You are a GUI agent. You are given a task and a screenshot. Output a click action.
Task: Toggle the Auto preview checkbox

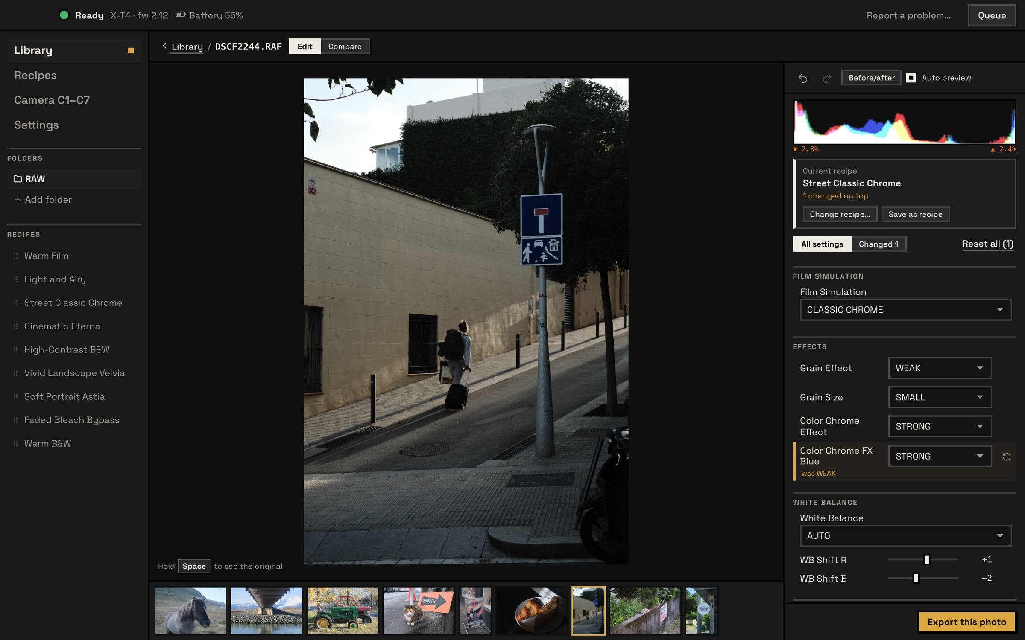tap(911, 78)
